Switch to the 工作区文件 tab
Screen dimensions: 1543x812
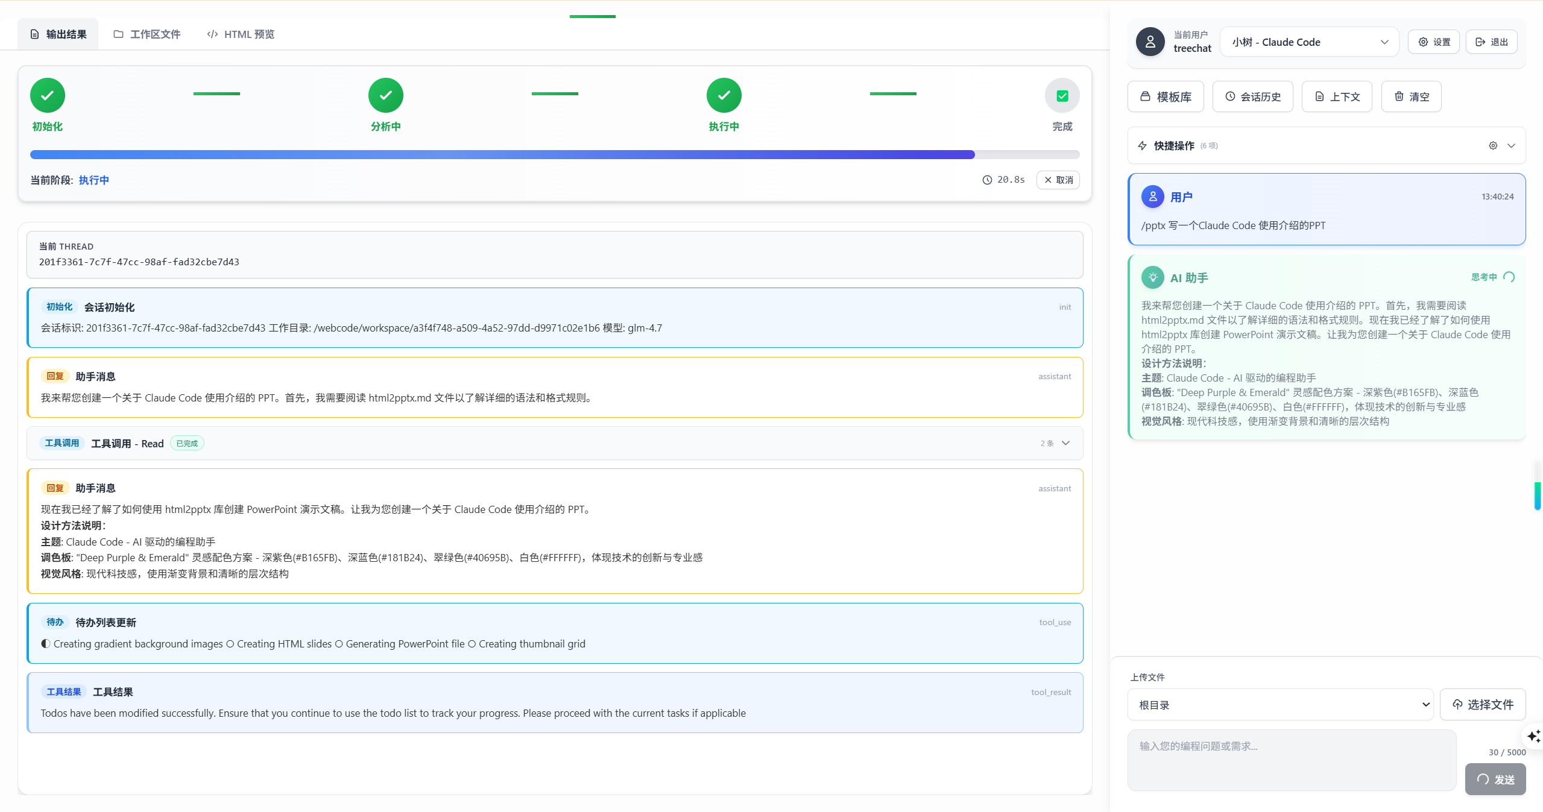coord(147,34)
